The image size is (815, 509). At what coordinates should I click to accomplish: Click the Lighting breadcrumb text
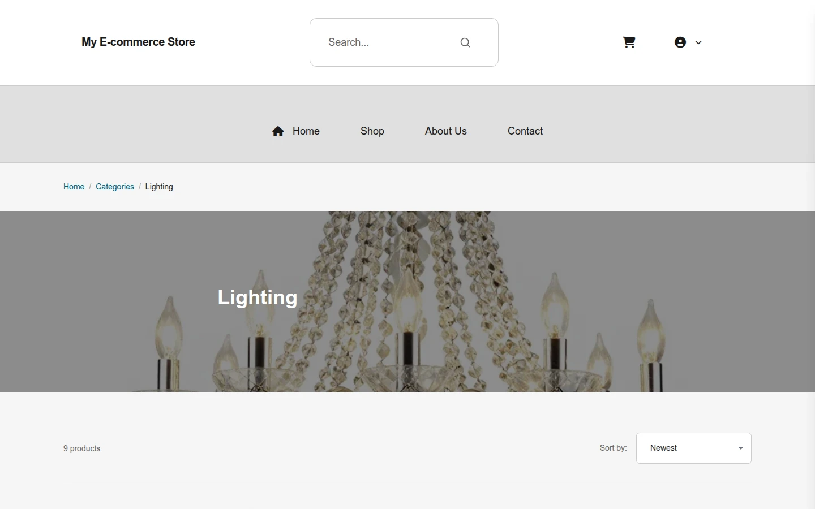tap(159, 187)
